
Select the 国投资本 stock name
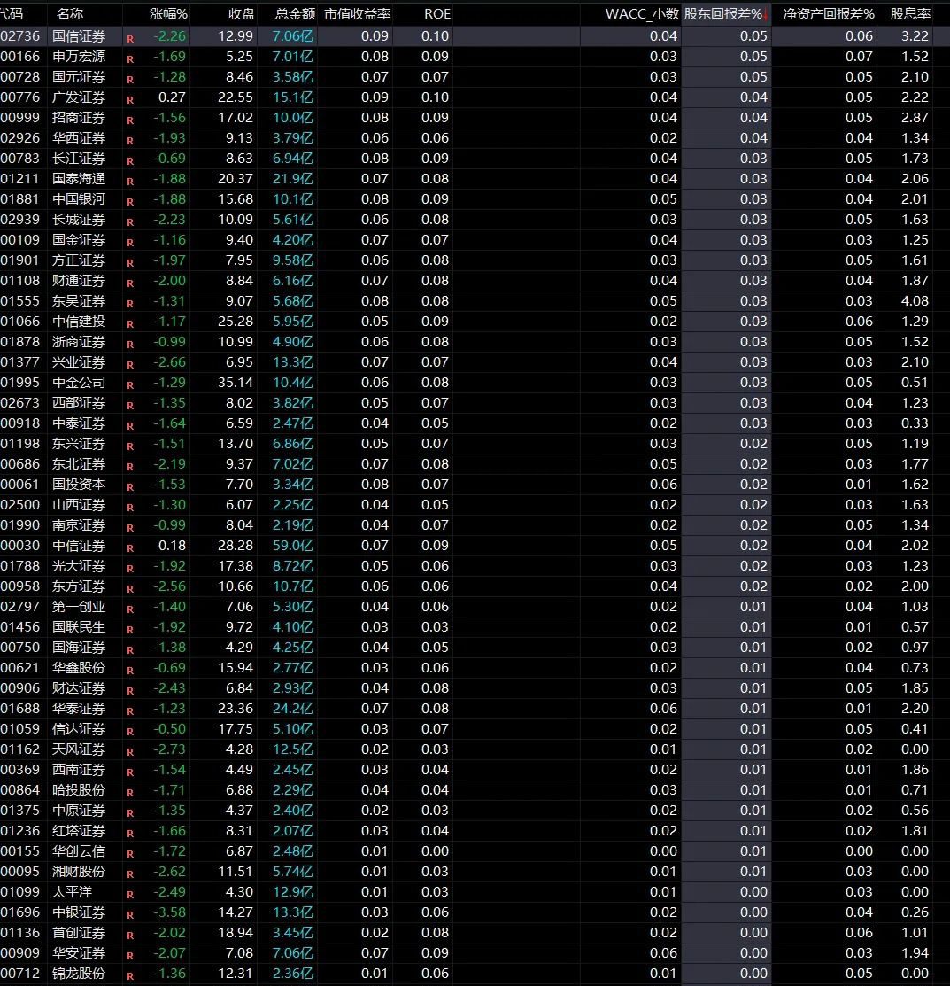(79, 485)
